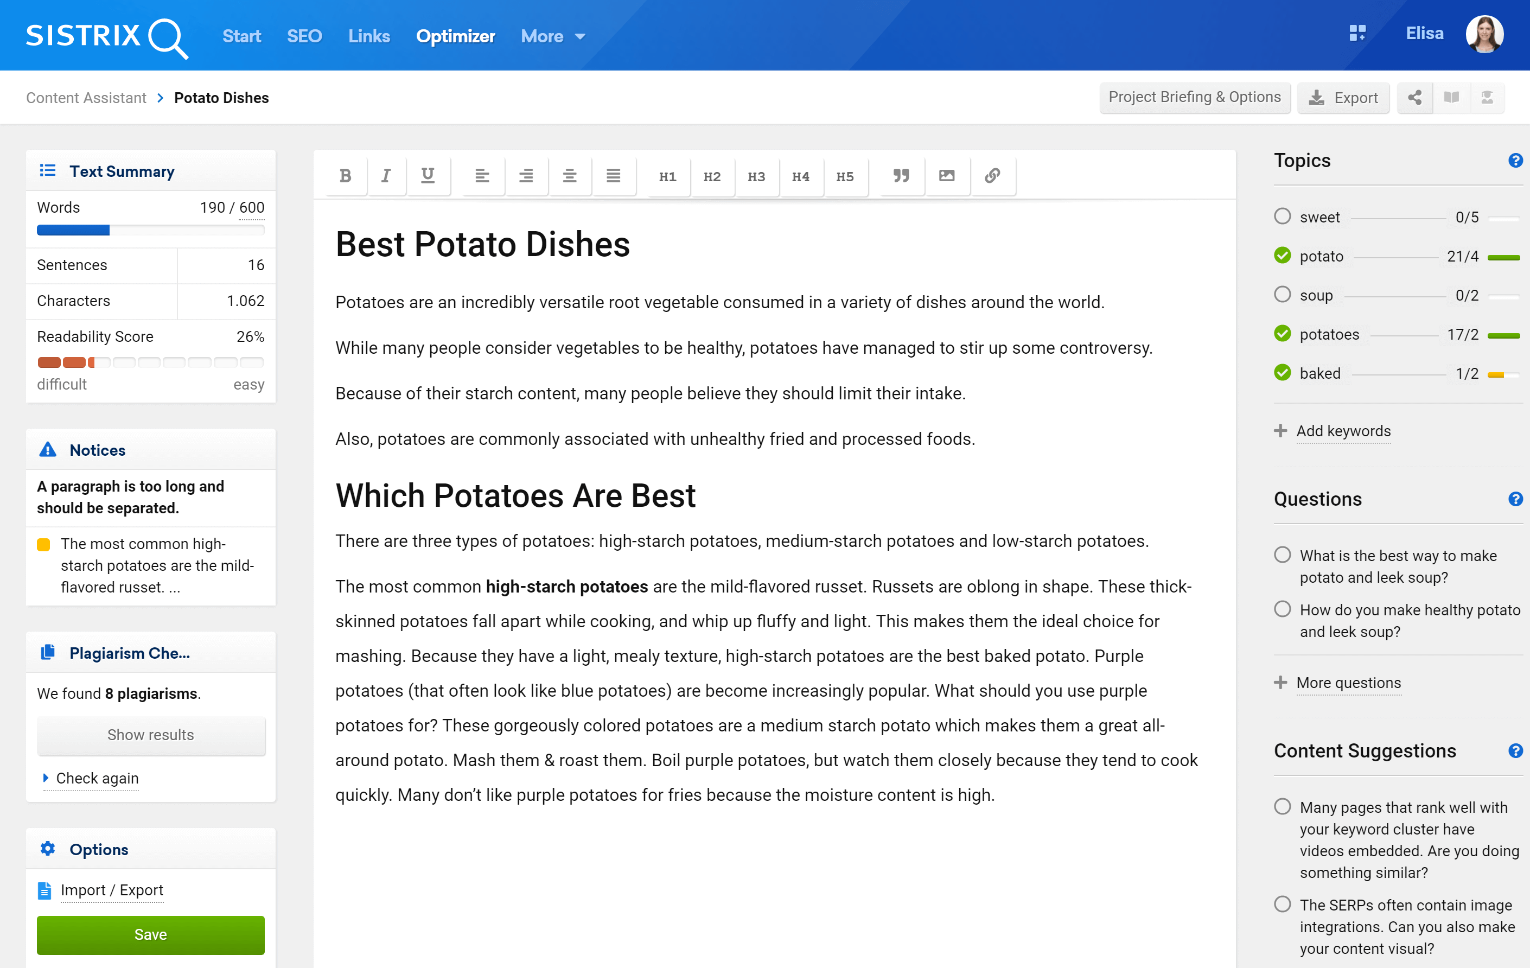Click the Italic formatting icon

[x=386, y=175]
